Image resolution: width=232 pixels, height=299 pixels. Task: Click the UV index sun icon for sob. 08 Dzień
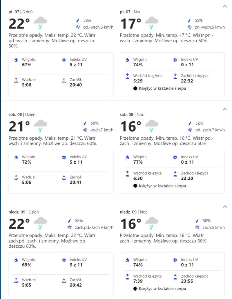click(x=64, y=157)
